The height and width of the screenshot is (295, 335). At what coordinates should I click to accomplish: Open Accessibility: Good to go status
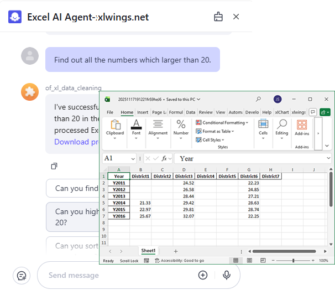pyautogui.click(x=179, y=260)
